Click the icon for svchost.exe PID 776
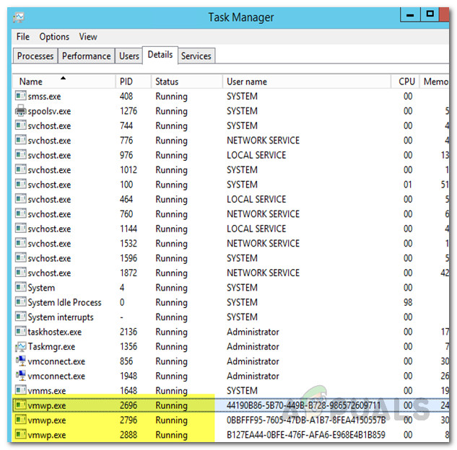 [x=21, y=140]
